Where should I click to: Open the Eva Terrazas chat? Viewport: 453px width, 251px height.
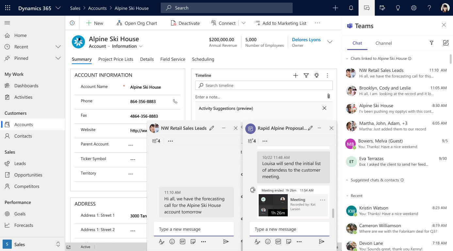tap(396, 161)
